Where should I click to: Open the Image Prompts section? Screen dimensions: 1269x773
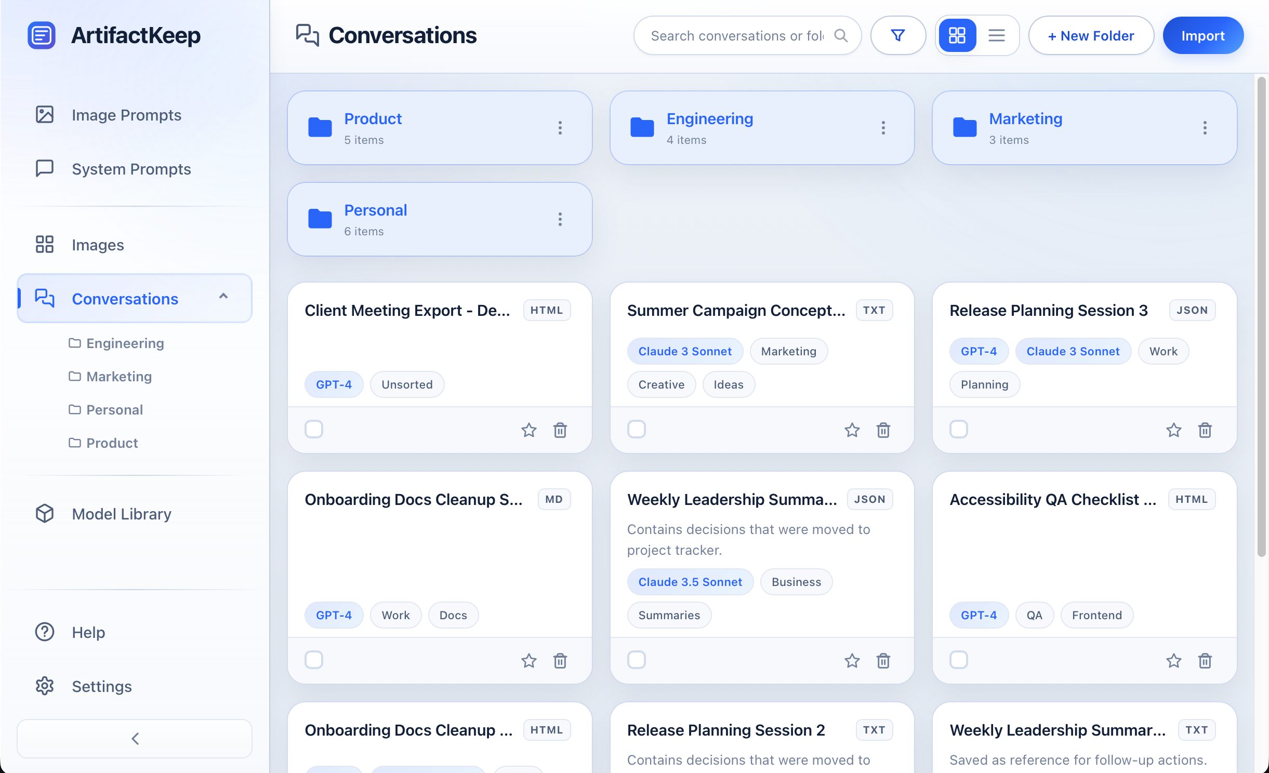[x=126, y=115]
